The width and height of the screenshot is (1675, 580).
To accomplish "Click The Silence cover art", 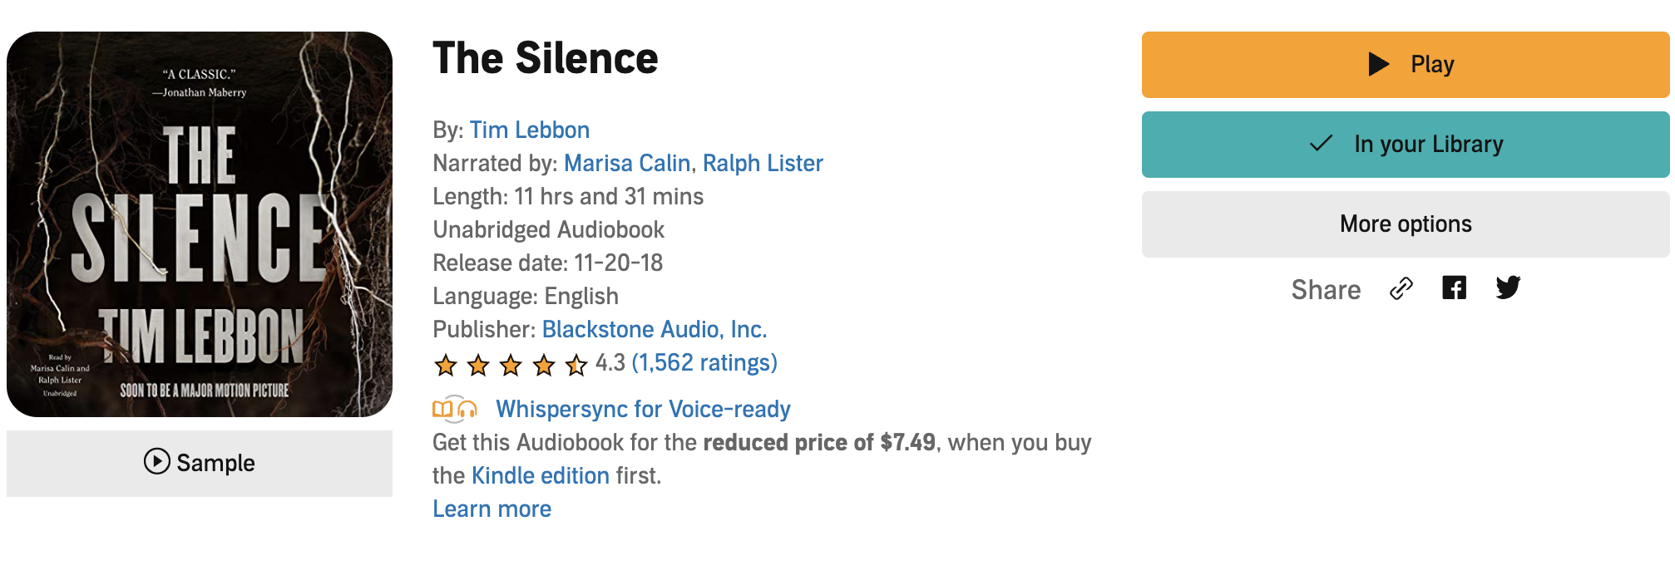I will 200,224.
